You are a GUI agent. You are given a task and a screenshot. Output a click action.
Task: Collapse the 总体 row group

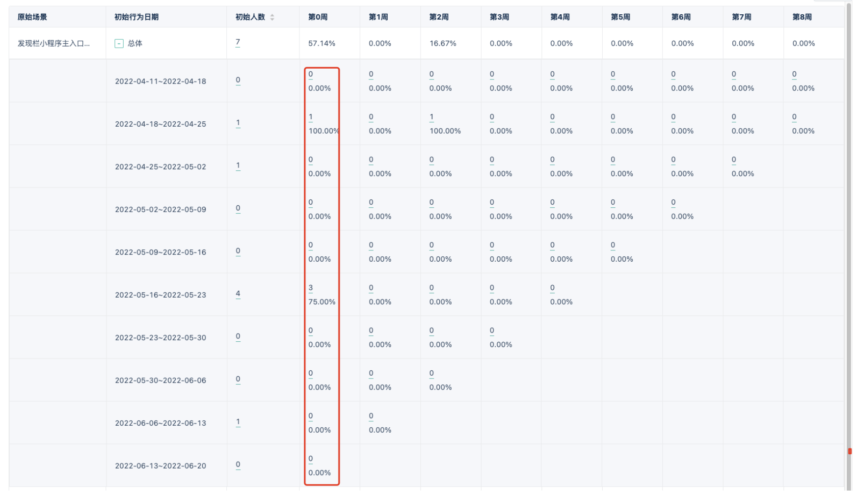[119, 44]
